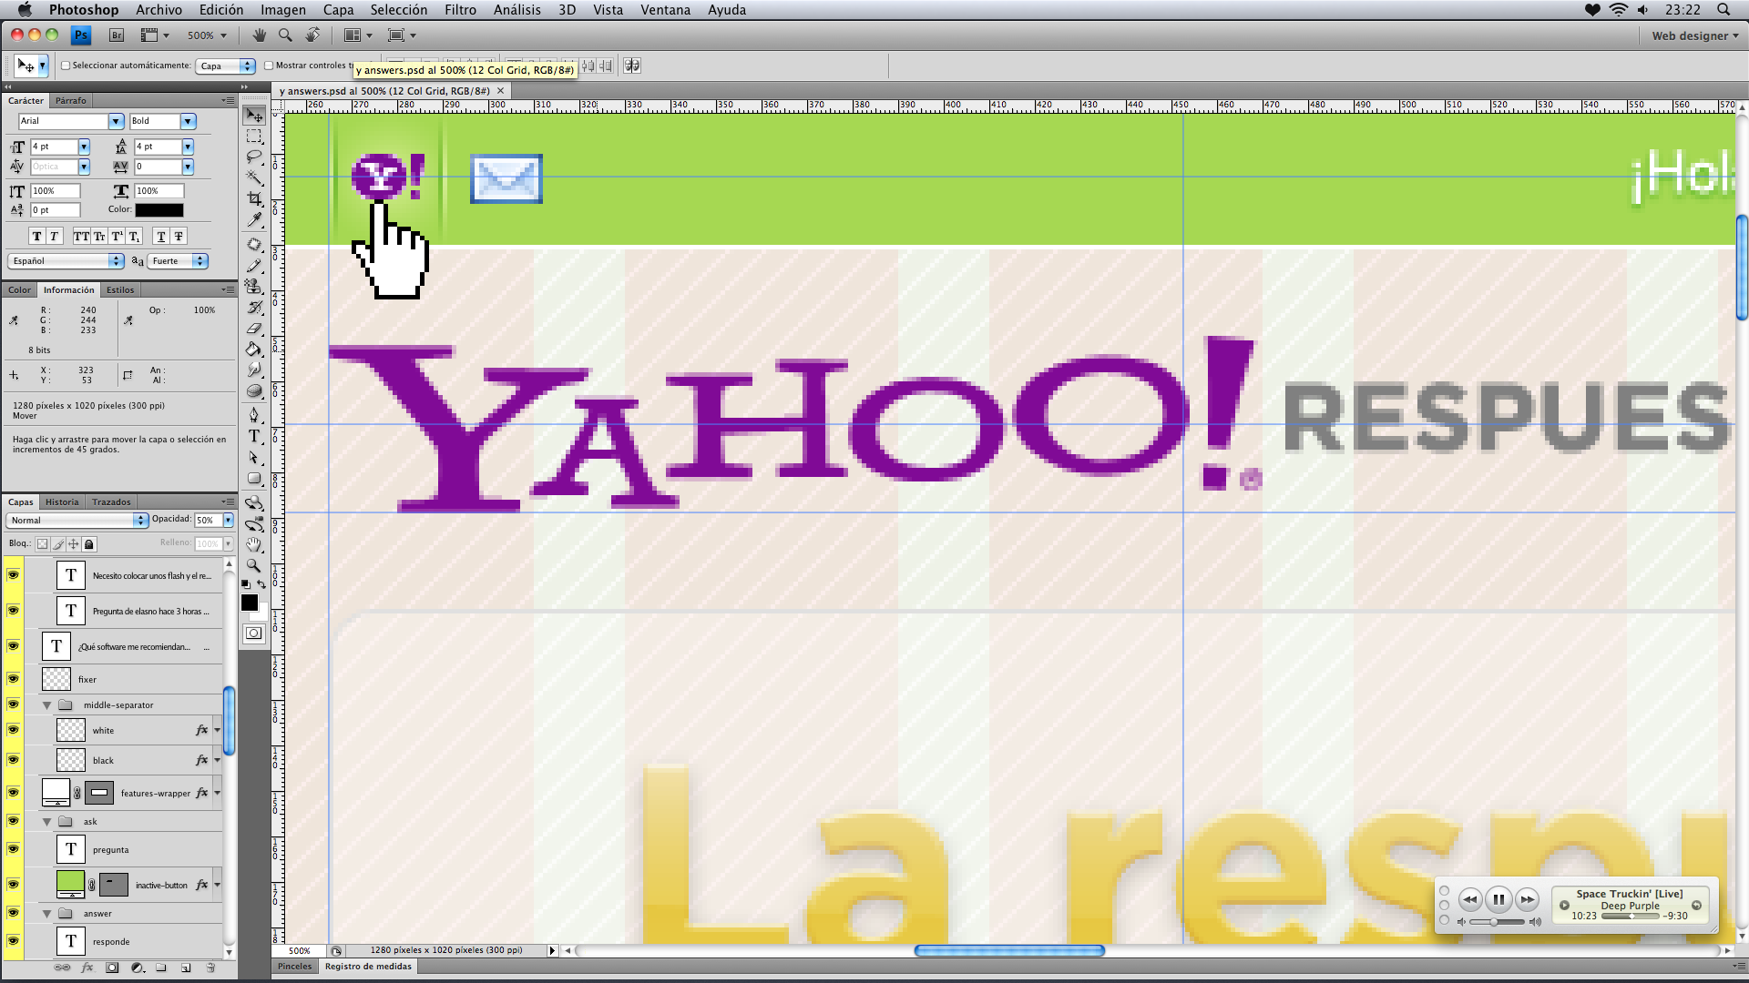This screenshot has width=1749, height=983.
Task: Select the Type tool in the toolbox
Action: (254, 436)
